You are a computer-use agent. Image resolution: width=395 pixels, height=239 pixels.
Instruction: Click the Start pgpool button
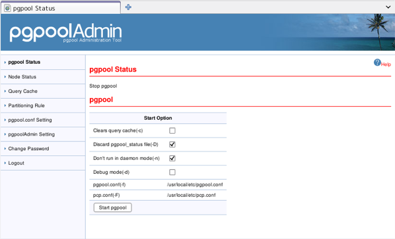click(112, 207)
